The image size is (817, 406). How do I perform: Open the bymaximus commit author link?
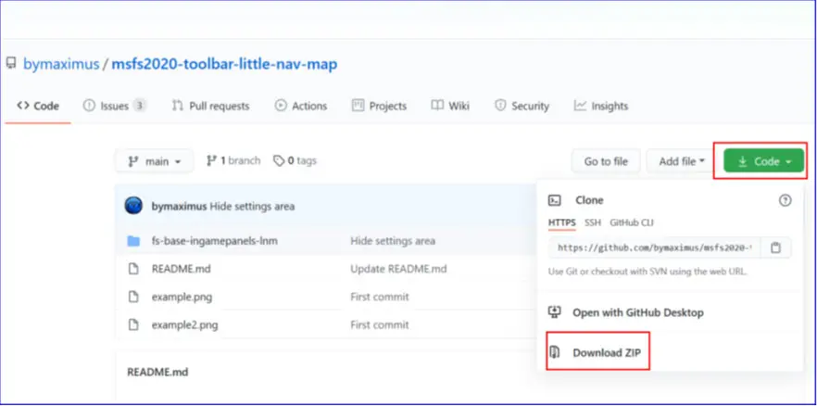pyautogui.click(x=179, y=207)
